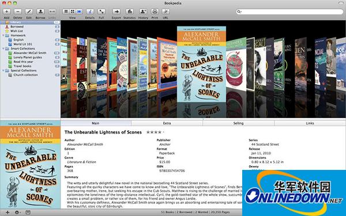Click the Library item count badge
The image size is (346, 216).
click(57, 22)
